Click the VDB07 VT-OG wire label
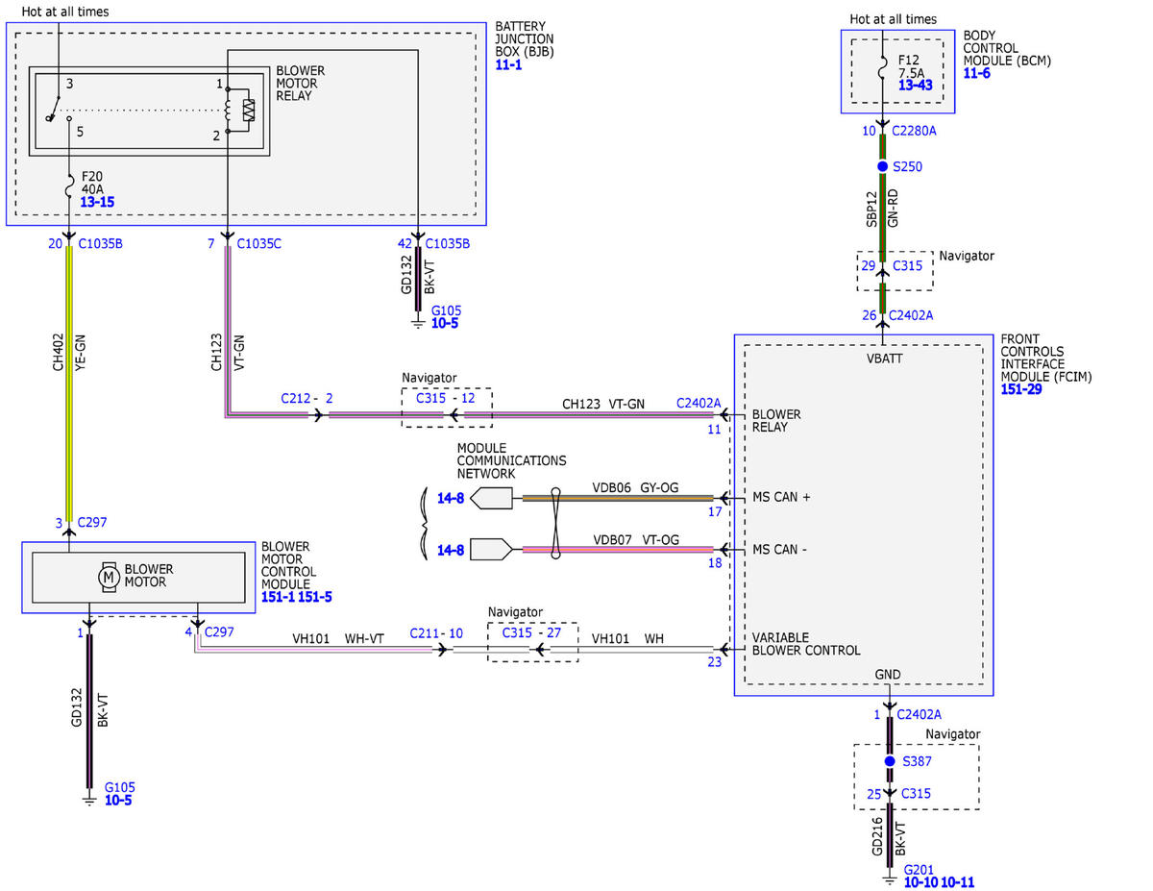The height and width of the screenshot is (891, 1153). point(635,540)
